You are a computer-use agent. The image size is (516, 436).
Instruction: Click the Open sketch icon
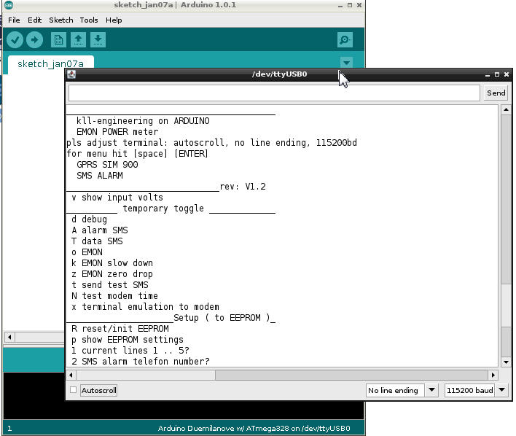click(78, 39)
